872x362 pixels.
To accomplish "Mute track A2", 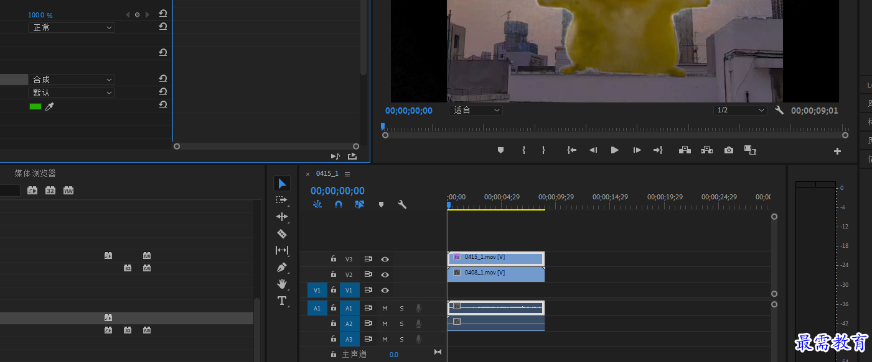I will pos(385,324).
